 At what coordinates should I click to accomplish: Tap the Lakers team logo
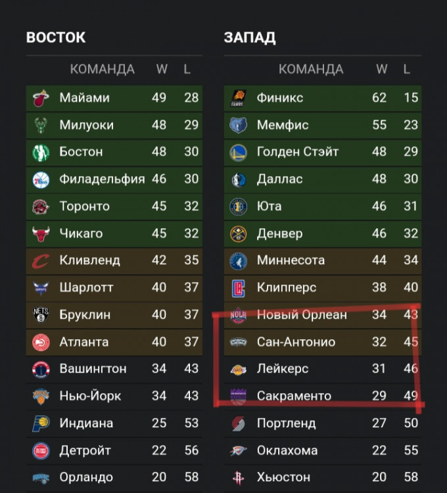coord(238,369)
